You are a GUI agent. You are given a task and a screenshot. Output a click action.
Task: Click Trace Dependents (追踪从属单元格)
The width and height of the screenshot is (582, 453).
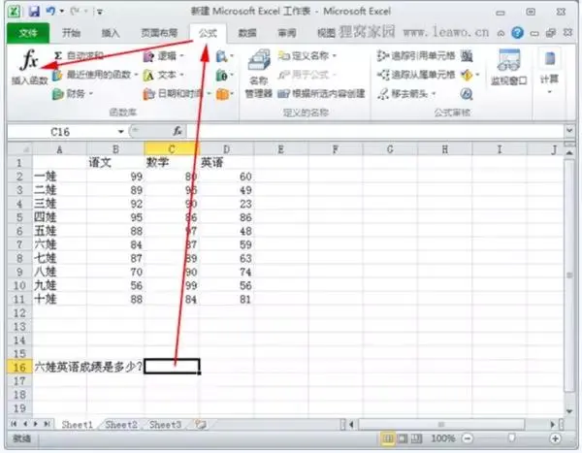(416, 75)
